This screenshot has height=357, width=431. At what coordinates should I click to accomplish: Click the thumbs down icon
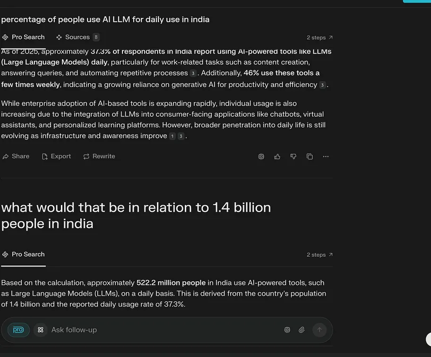pyautogui.click(x=293, y=157)
